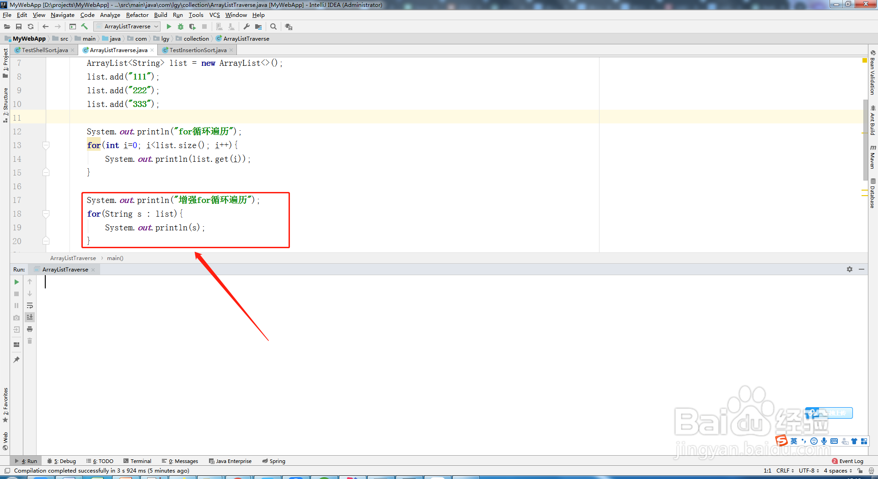The width and height of the screenshot is (878, 479).
Task: Toggle Pin Tab pushpin in Run panel
Action: [16, 360]
